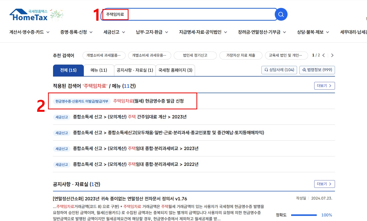Expand the 계산서·영수증·카드 menu

coord(29,32)
